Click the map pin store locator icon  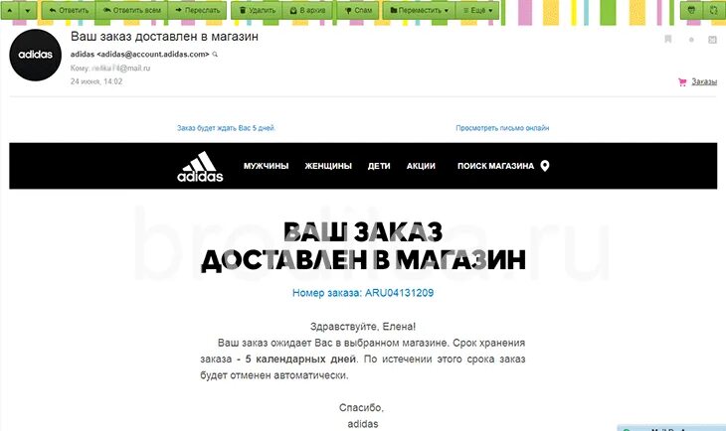point(545,166)
